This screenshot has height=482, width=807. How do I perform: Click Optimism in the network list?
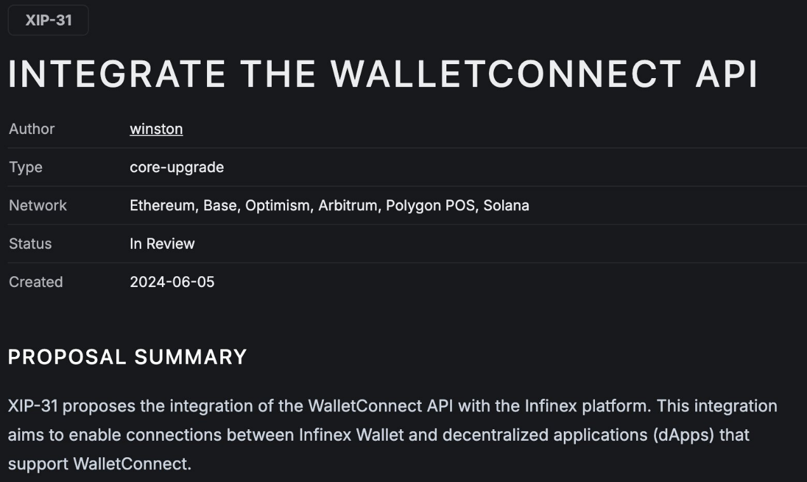[x=277, y=205]
